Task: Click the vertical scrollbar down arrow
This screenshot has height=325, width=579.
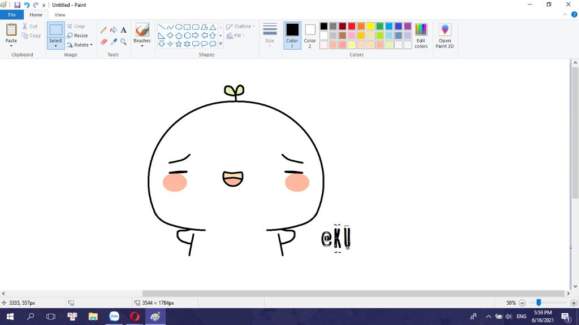Action: [575, 286]
